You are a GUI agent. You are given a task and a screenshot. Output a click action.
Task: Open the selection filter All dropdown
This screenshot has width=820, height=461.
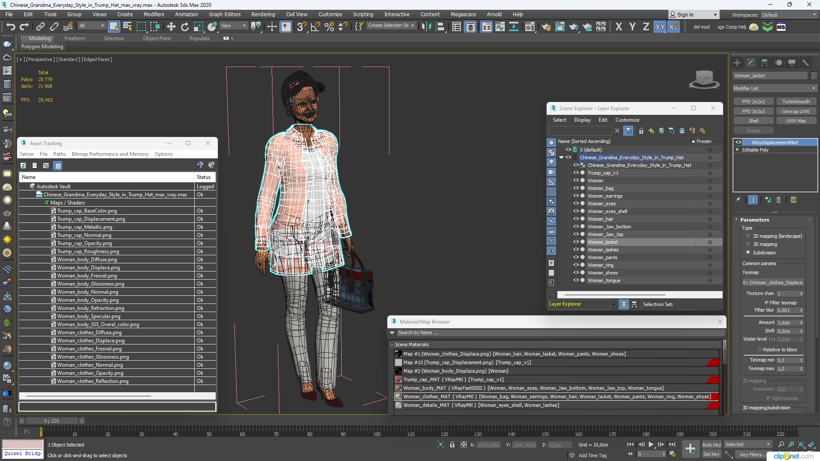[x=91, y=26]
